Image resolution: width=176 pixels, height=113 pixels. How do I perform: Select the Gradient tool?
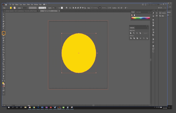click(x=4, y=60)
